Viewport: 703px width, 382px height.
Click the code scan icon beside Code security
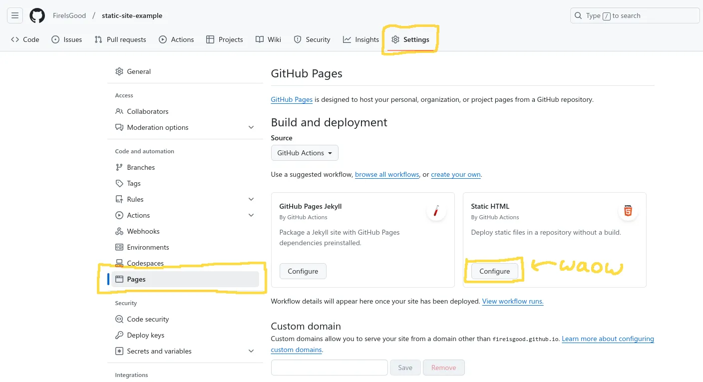pyautogui.click(x=119, y=319)
